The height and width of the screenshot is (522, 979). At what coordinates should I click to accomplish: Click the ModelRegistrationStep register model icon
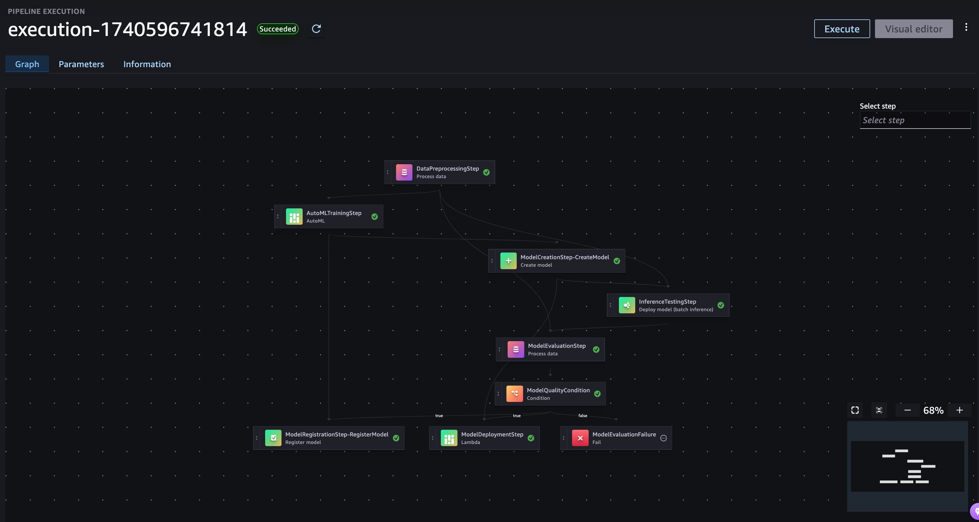(273, 438)
